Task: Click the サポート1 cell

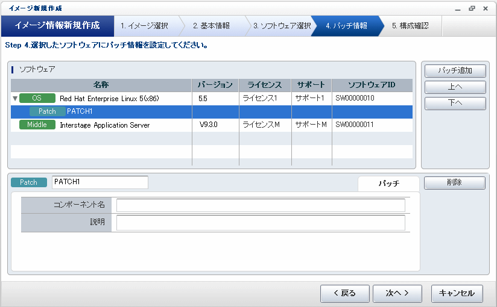Action: [309, 98]
